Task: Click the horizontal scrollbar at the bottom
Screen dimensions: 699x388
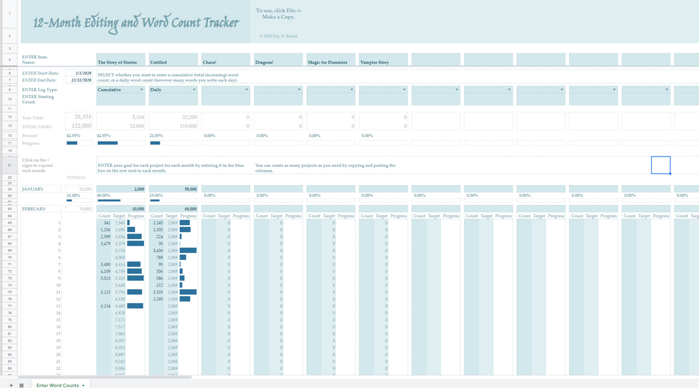Action: point(105,377)
